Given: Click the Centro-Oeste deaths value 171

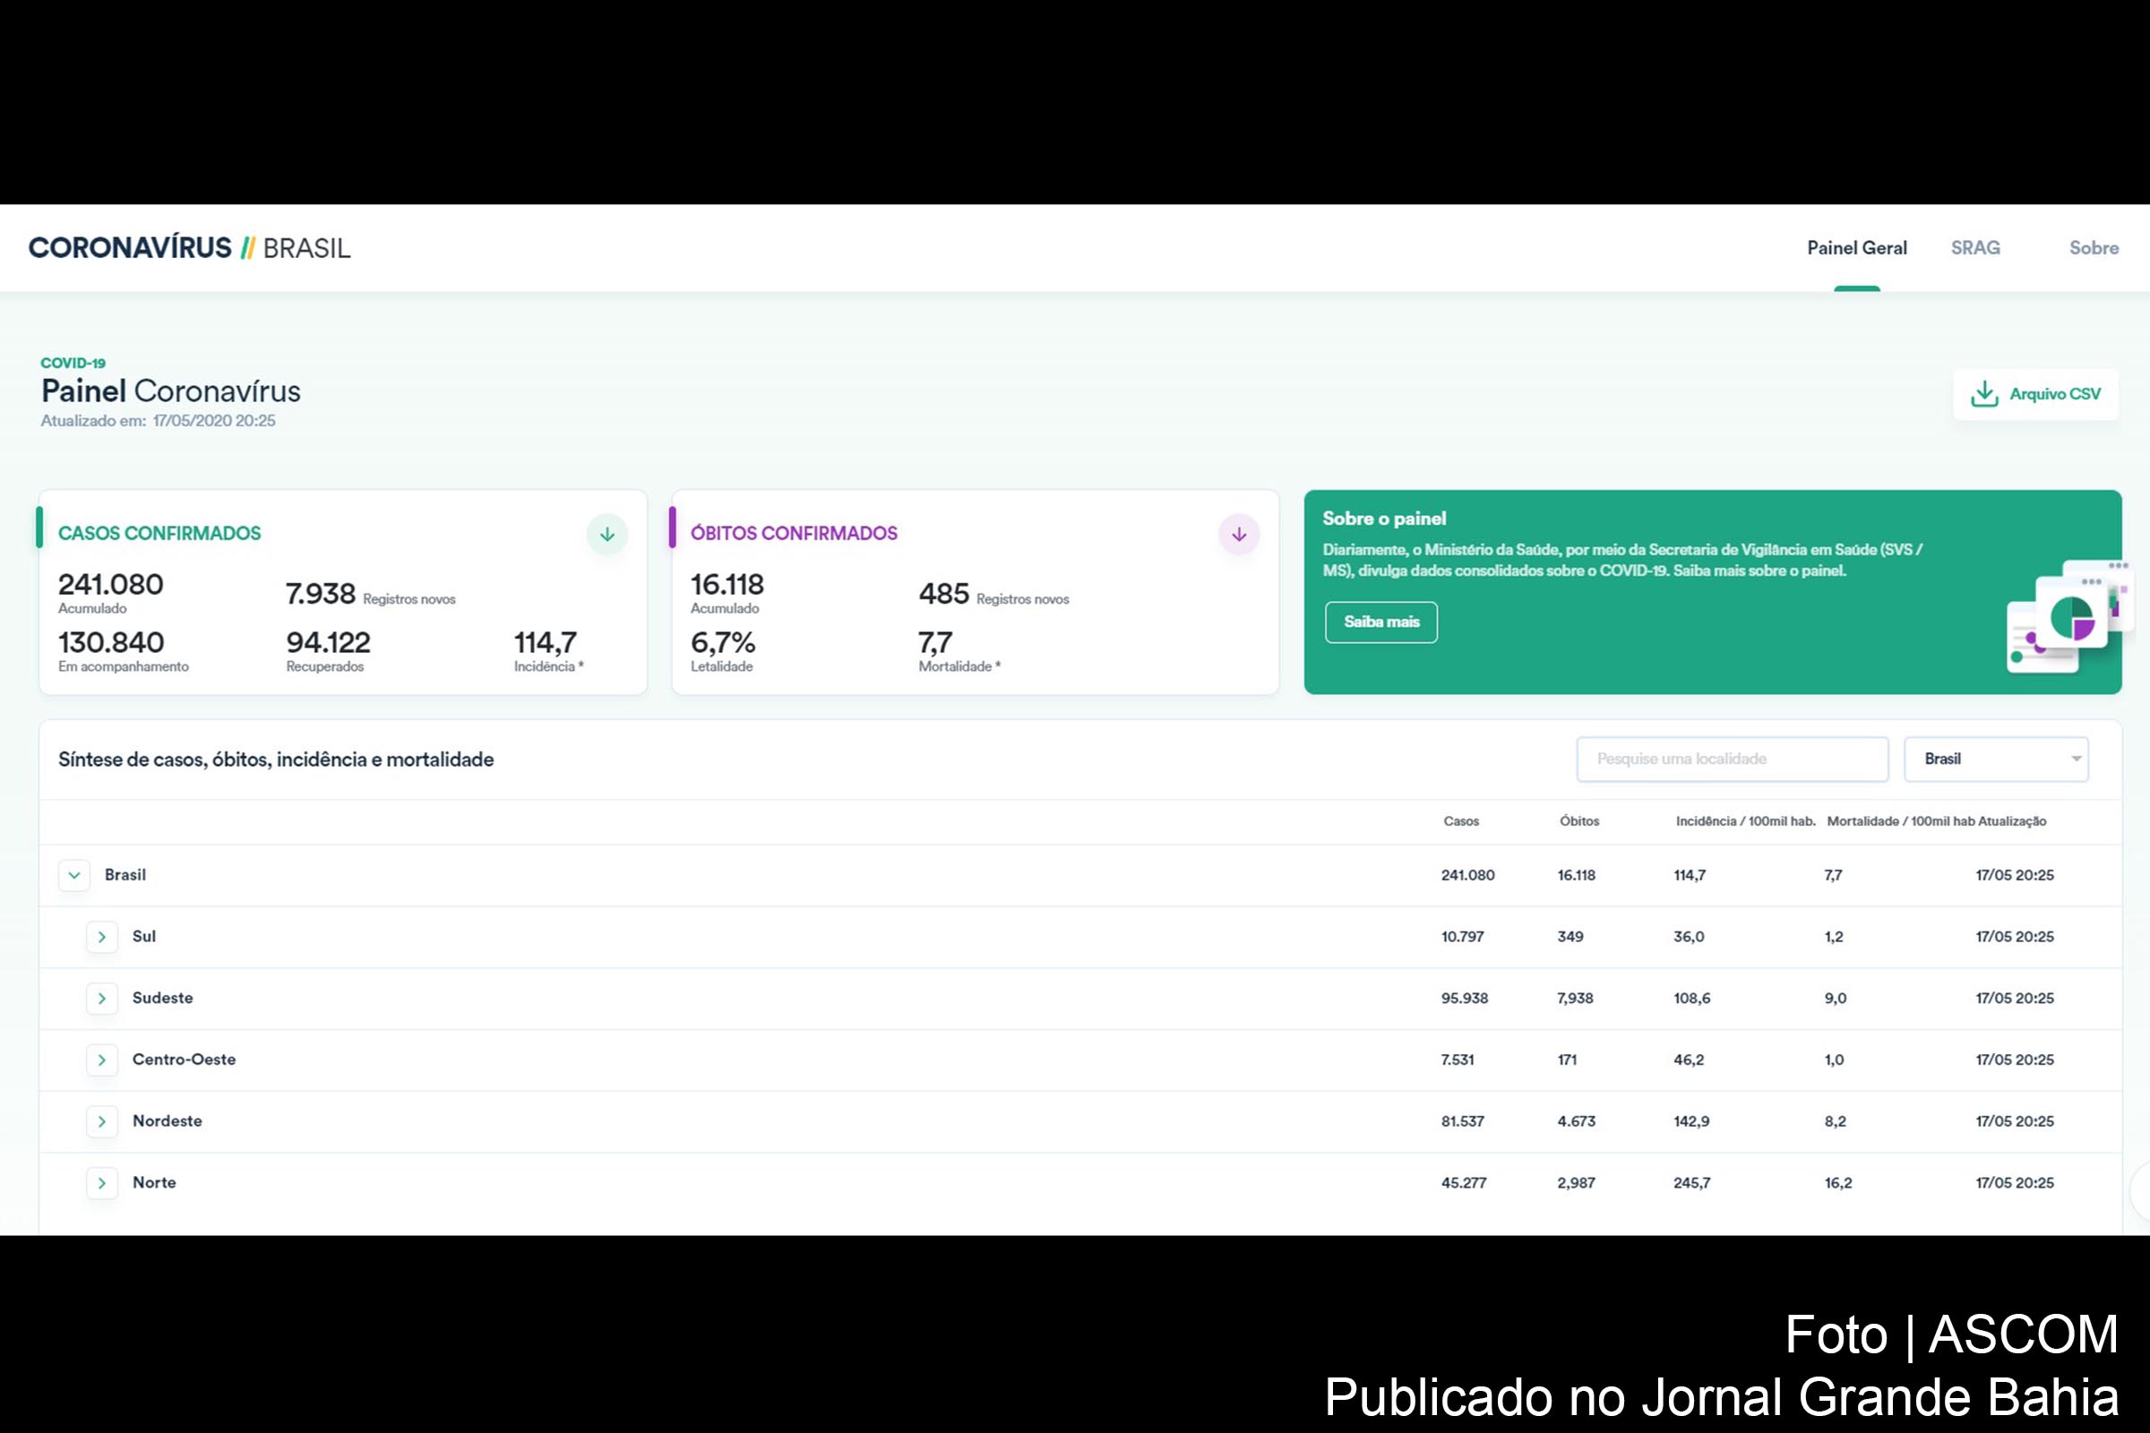Looking at the screenshot, I should (1567, 1060).
